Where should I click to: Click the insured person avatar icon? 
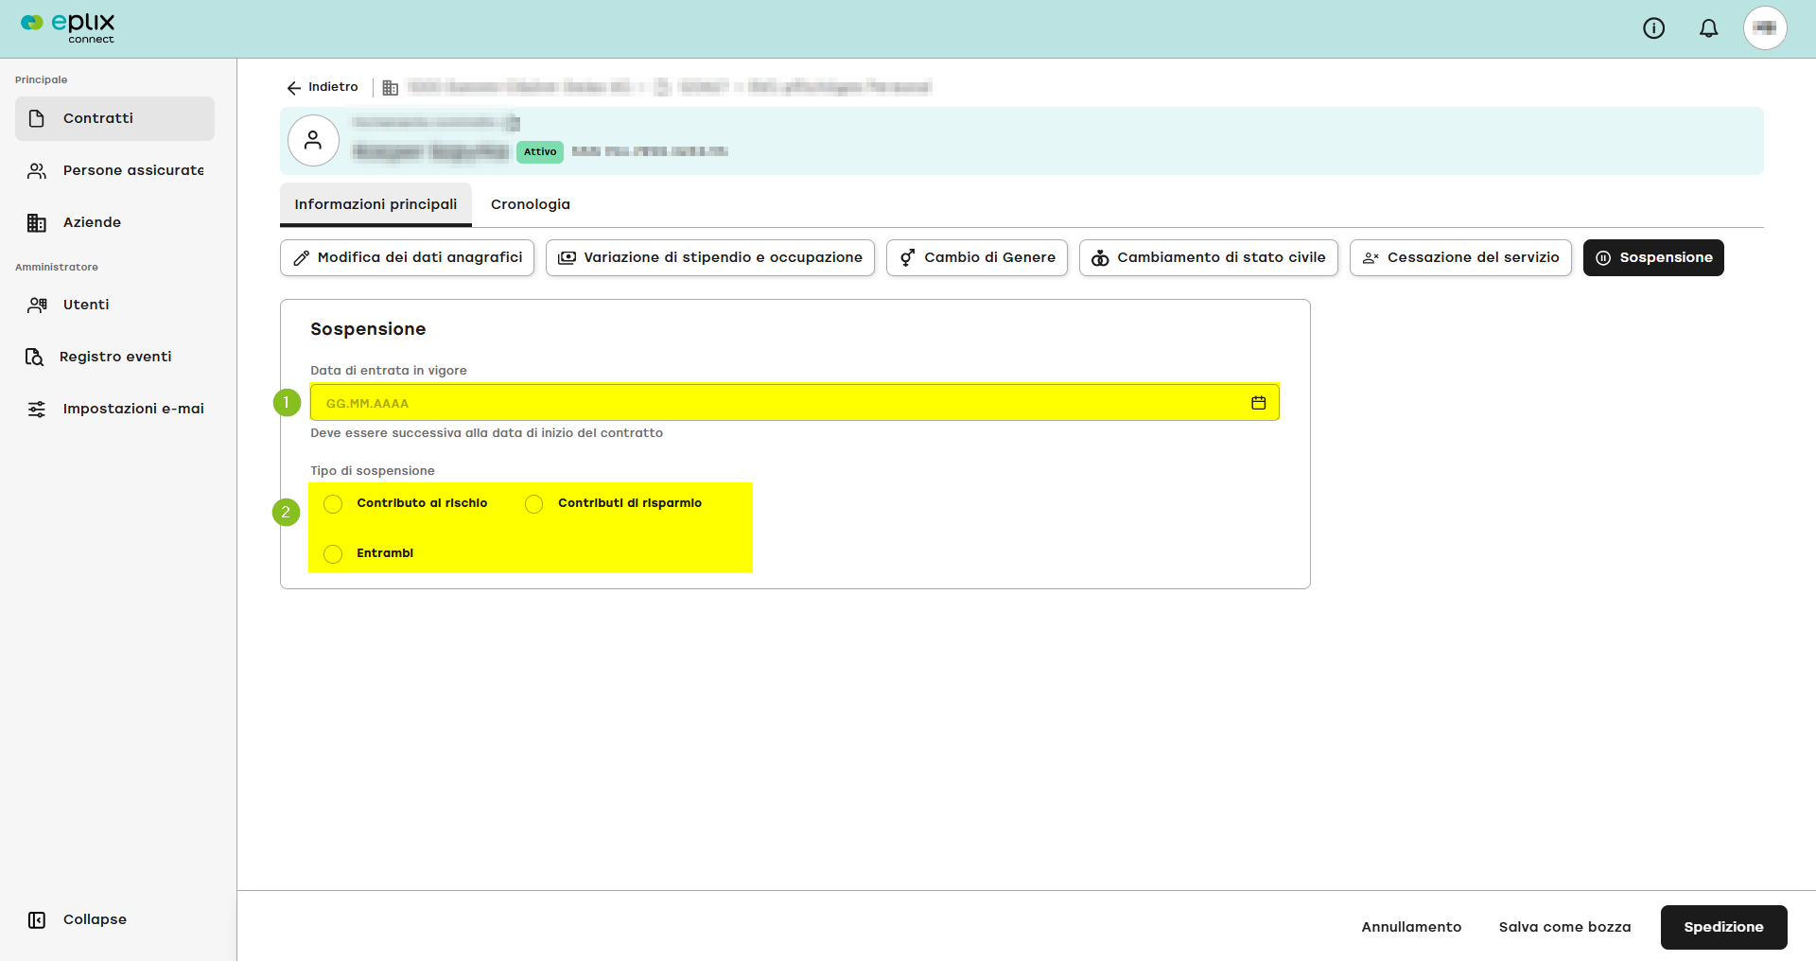313,141
